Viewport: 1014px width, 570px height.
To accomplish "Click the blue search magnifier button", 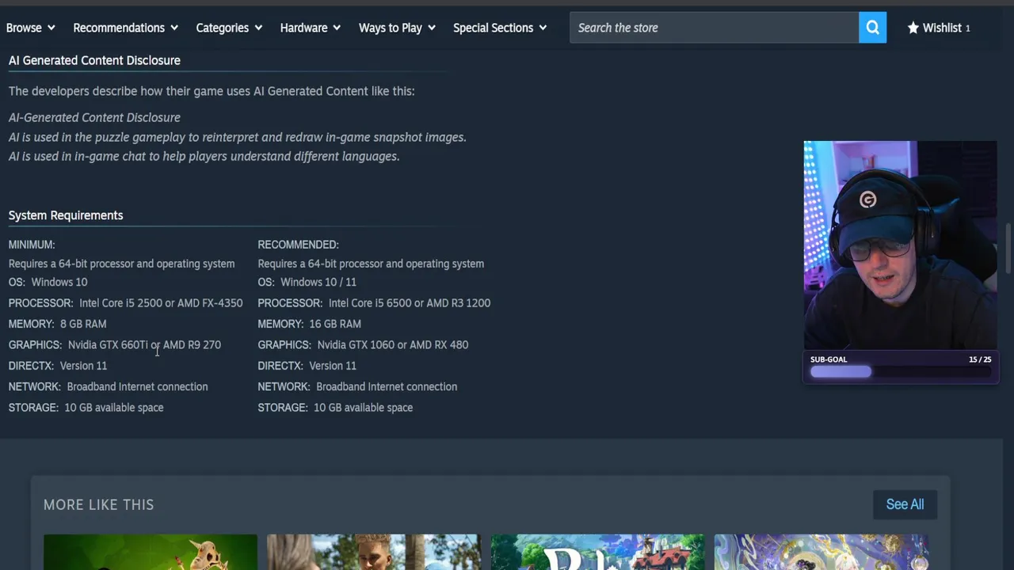I will 872,28.
